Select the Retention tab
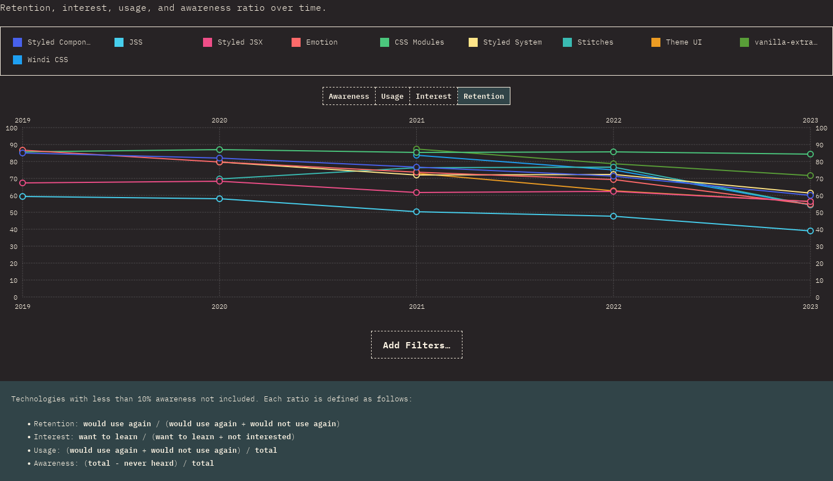Image resolution: width=833 pixels, height=481 pixels. tap(484, 96)
